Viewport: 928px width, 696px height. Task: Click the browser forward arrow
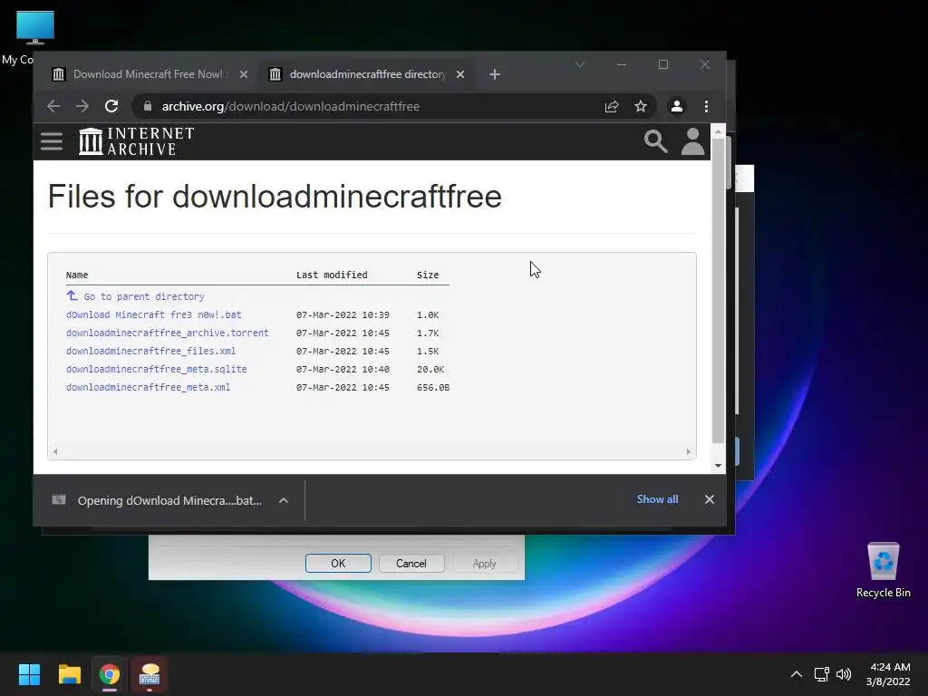(x=82, y=107)
